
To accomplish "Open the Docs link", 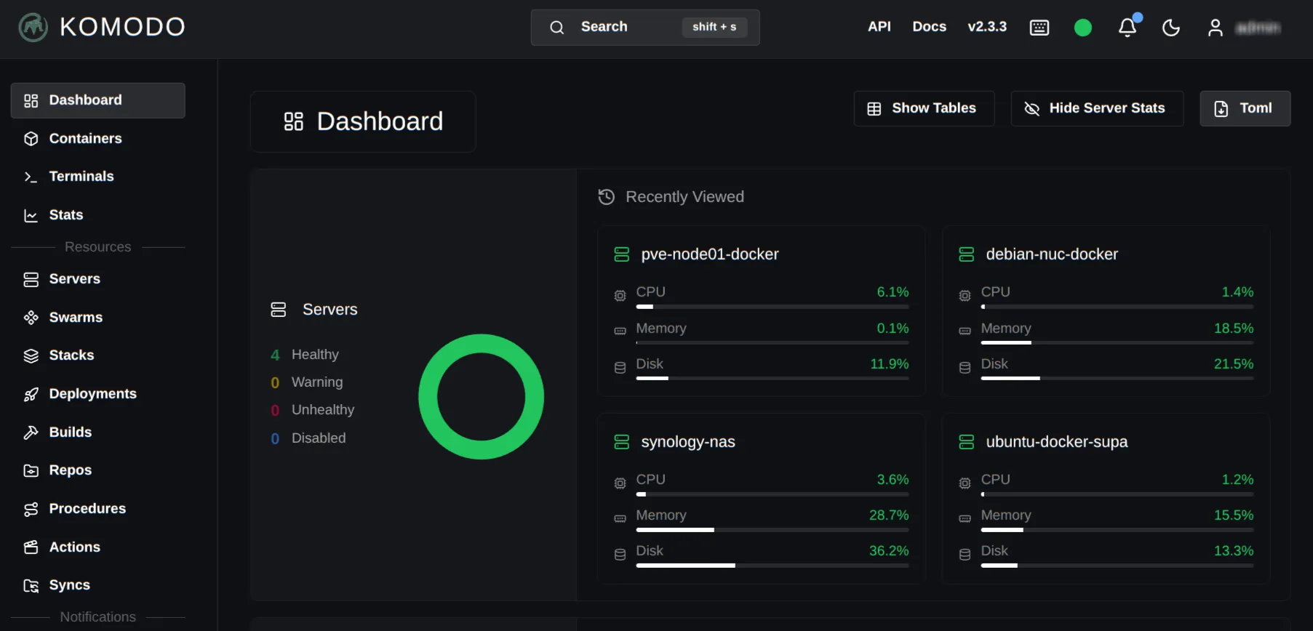I will pyautogui.click(x=930, y=27).
